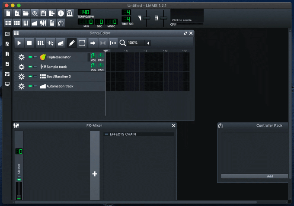Click TripleOscillator VOL knob

coord(93,56)
